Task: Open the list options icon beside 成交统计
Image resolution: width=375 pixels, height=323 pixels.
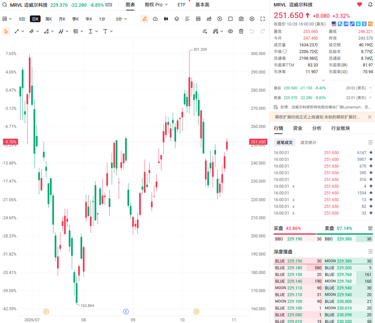Action: [x=370, y=143]
